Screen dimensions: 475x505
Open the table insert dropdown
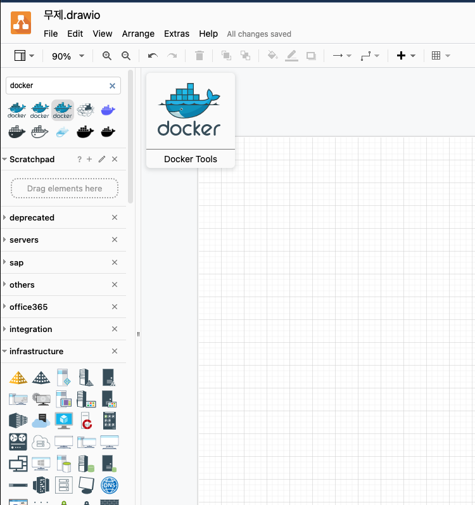[x=441, y=56]
